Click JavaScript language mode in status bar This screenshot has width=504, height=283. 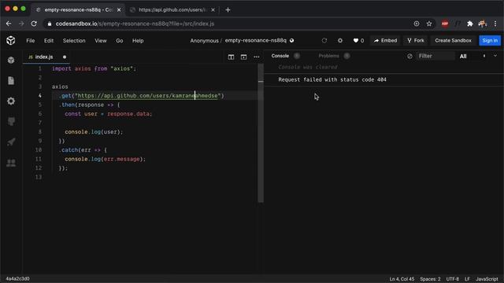pos(487,279)
